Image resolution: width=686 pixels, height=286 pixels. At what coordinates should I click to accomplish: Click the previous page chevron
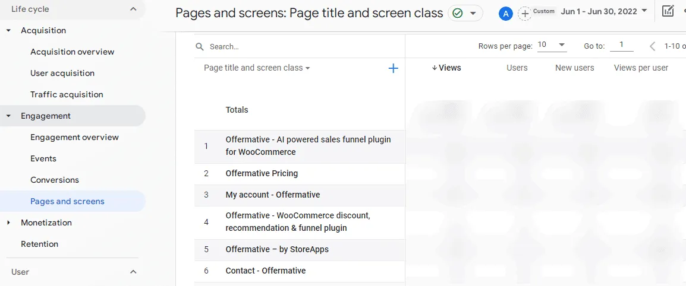652,46
